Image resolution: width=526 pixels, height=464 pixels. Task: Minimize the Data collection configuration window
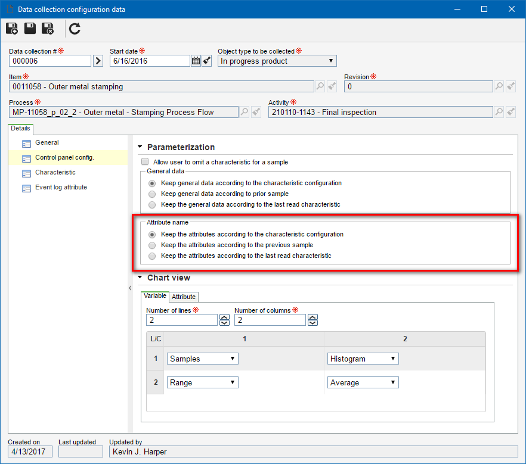pyautogui.click(x=457, y=9)
